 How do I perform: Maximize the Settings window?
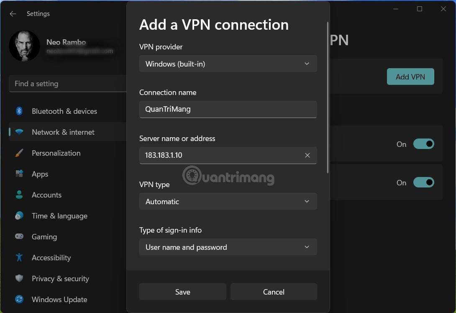coord(419,9)
